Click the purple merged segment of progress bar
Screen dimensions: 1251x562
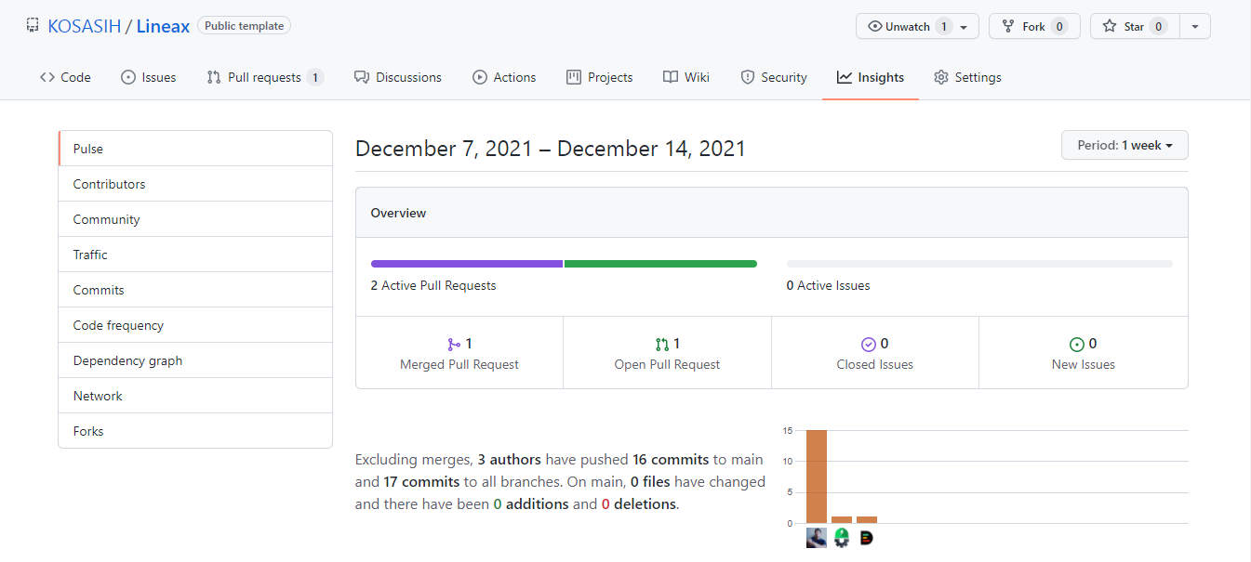point(467,264)
